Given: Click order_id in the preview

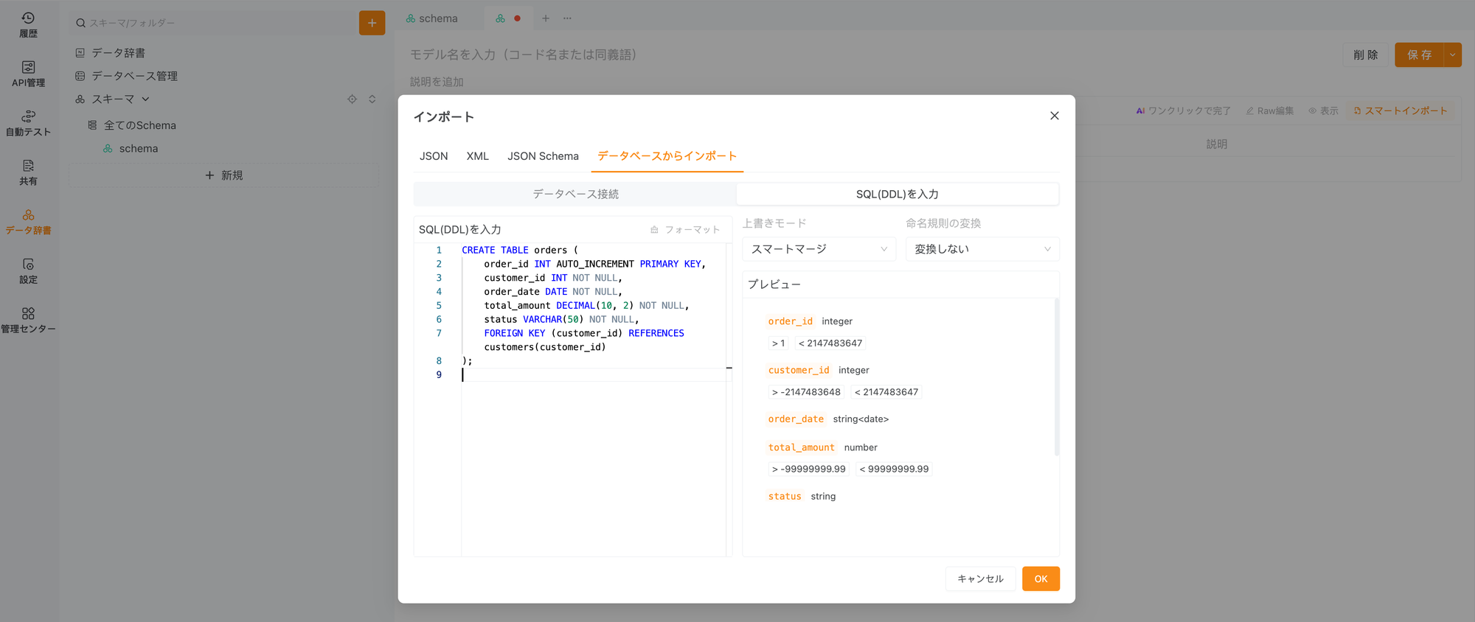Looking at the screenshot, I should [790, 321].
